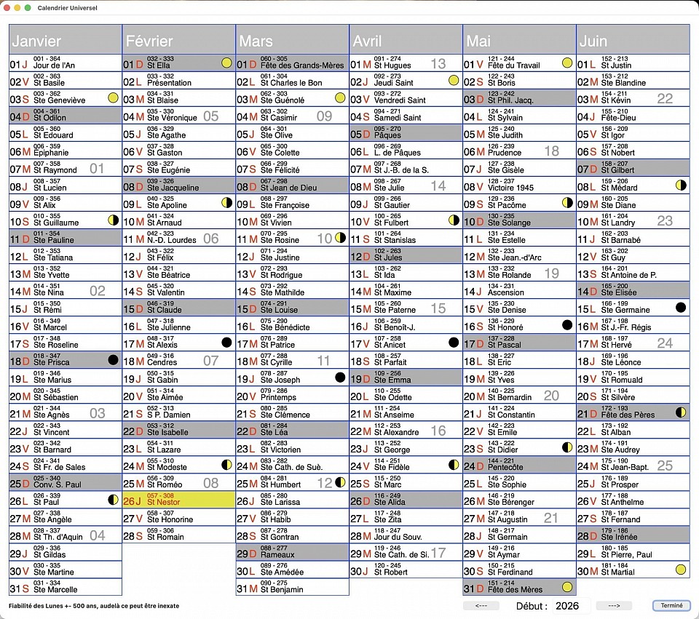This screenshot has width=699, height=619.
Task: Click the full moon icon on 03 Janvier
Action: pyautogui.click(x=113, y=97)
